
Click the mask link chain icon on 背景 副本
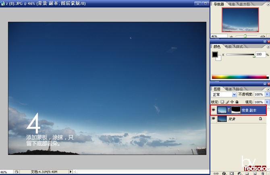pos(228,110)
